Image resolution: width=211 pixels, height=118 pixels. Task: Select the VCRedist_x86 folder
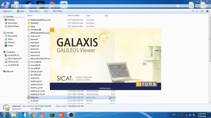(36, 29)
